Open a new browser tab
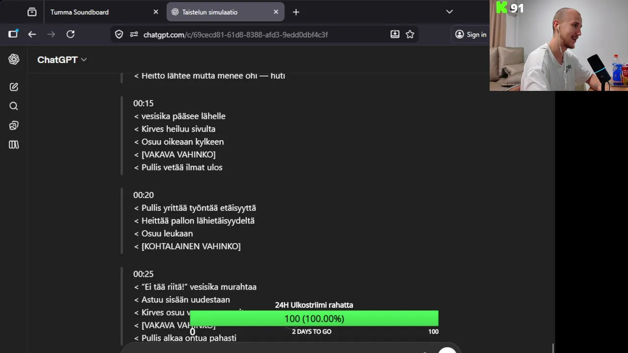Viewport: 628px width, 353px height. (x=296, y=12)
